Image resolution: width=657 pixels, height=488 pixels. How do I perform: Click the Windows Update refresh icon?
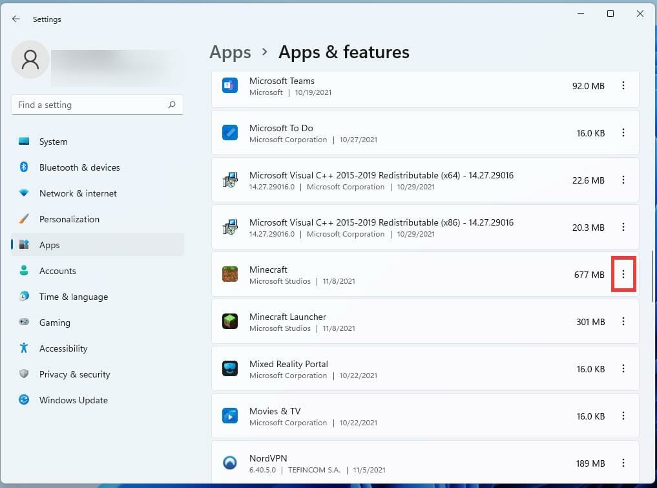click(24, 399)
